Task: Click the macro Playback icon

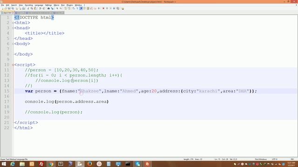Action: 110,8
